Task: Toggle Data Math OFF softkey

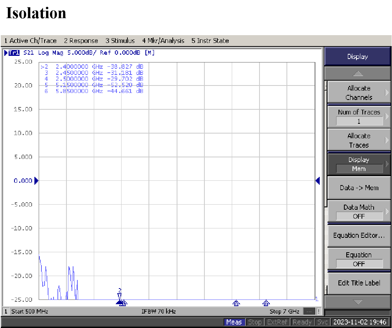Action: pyautogui.click(x=359, y=212)
